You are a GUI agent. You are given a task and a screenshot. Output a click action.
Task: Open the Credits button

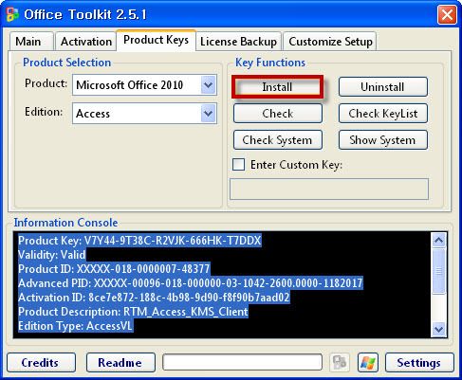click(41, 362)
